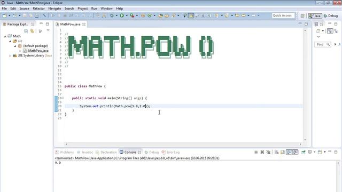Switch to the Declaration tab
This screenshot has width=342, height=192.
[x=106, y=152]
